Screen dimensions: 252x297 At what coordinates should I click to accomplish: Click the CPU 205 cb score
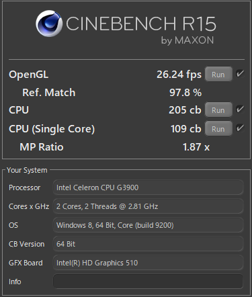pos(185,110)
